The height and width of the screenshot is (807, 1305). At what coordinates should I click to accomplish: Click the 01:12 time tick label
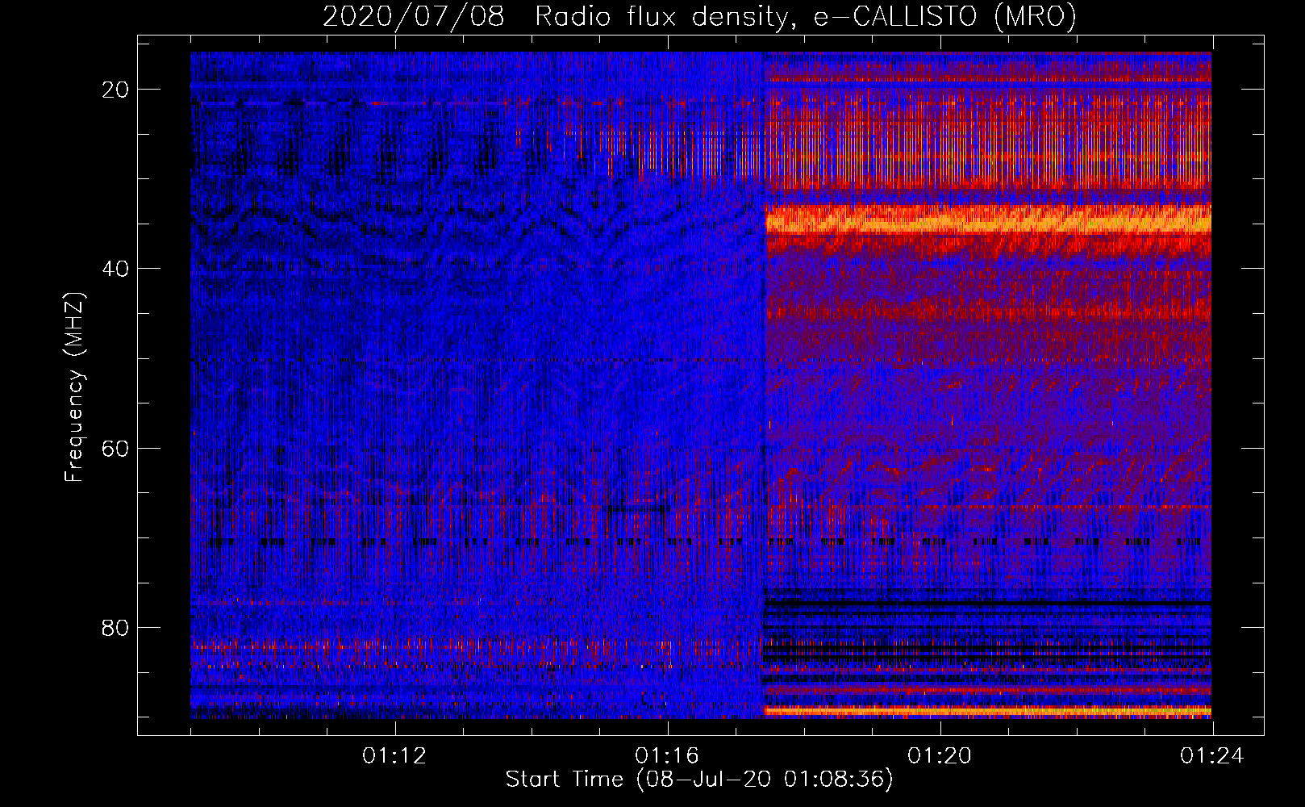[394, 756]
